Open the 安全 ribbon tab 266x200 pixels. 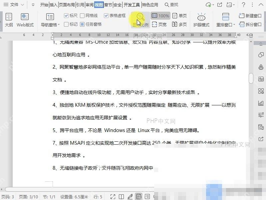coord(118,5)
